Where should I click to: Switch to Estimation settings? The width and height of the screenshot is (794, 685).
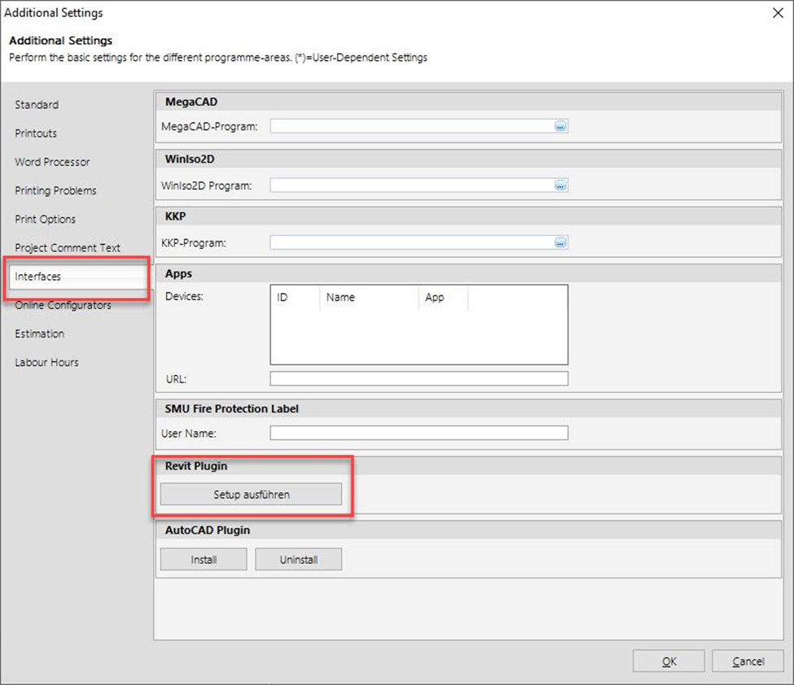click(39, 334)
